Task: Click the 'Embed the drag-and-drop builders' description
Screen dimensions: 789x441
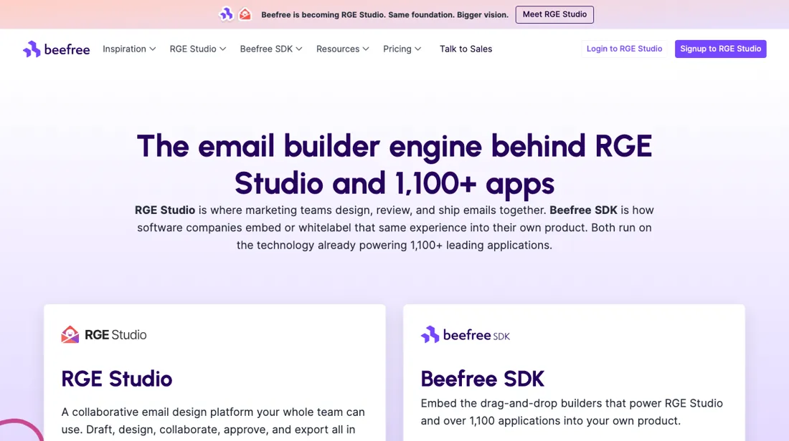Action: point(572,412)
